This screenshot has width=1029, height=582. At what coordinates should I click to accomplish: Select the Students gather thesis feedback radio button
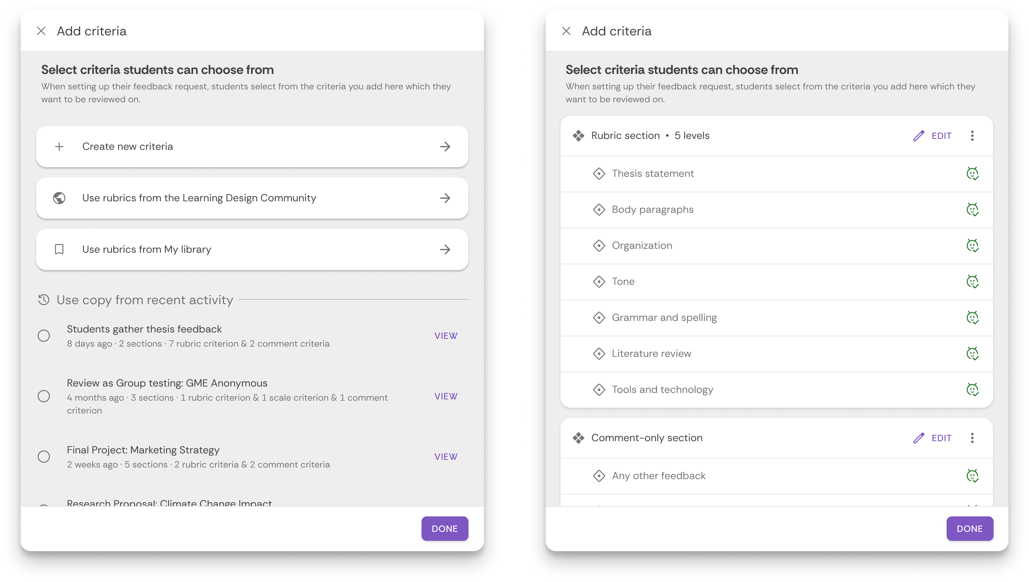[x=44, y=336]
